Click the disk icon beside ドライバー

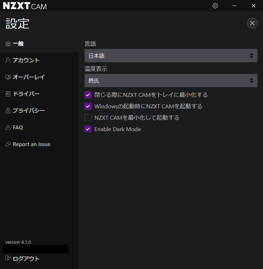pos(8,94)
